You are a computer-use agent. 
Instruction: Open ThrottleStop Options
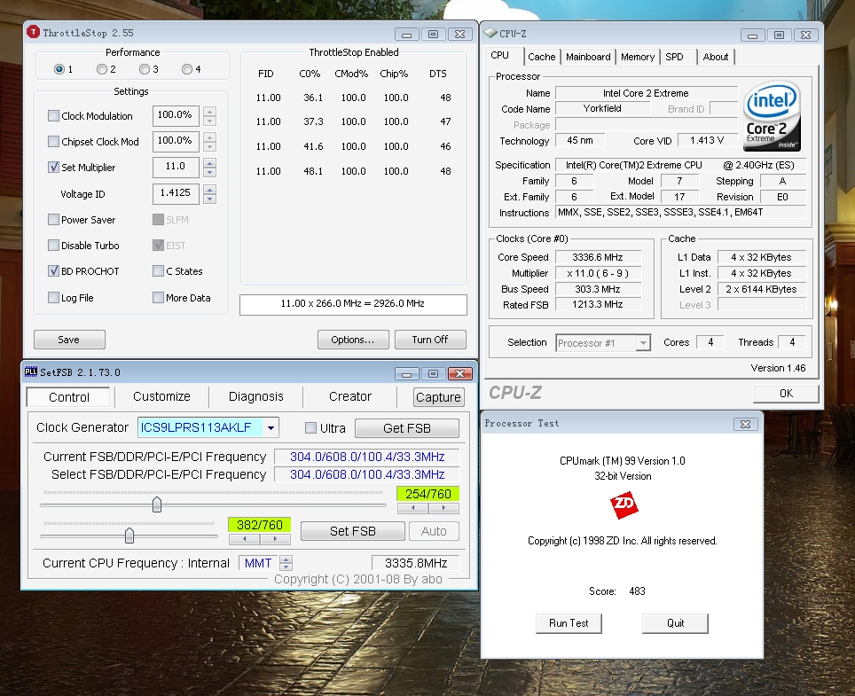click(x=353, y=340)
